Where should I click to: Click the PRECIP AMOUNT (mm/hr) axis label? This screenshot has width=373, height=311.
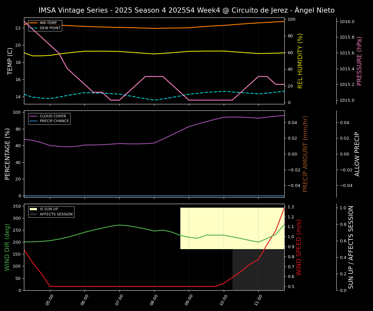(x=305, y=154)
